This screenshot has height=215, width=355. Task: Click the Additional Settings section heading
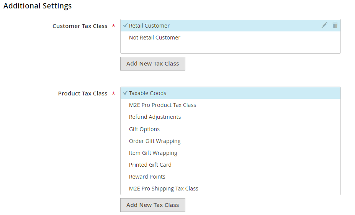point(38,6)
